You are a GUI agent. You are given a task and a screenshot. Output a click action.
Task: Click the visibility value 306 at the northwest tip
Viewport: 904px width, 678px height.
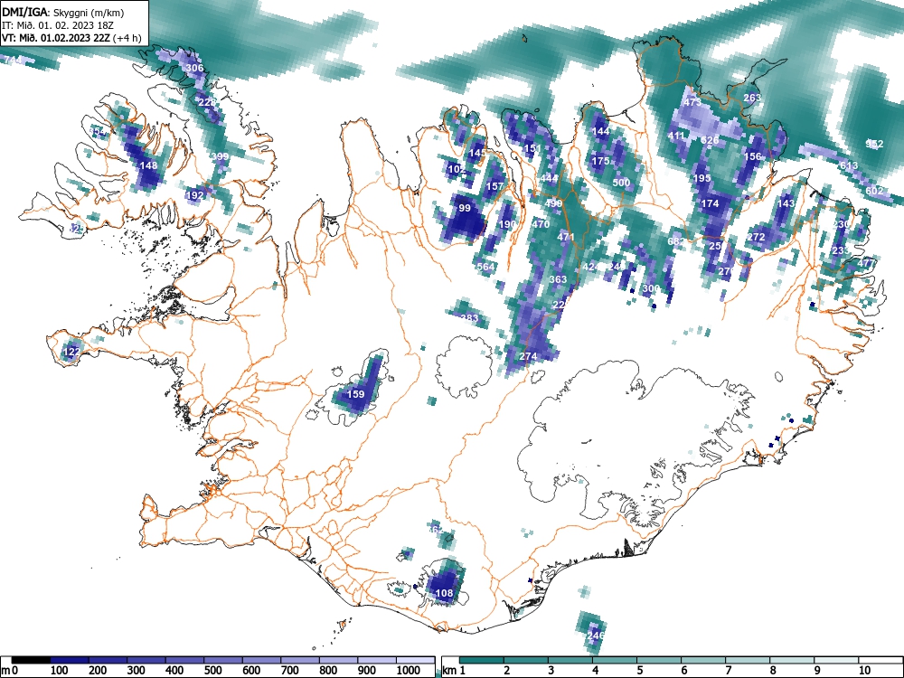[195, 68]
